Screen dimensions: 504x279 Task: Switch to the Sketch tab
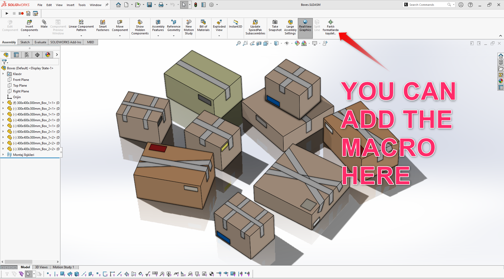[25, 42]
